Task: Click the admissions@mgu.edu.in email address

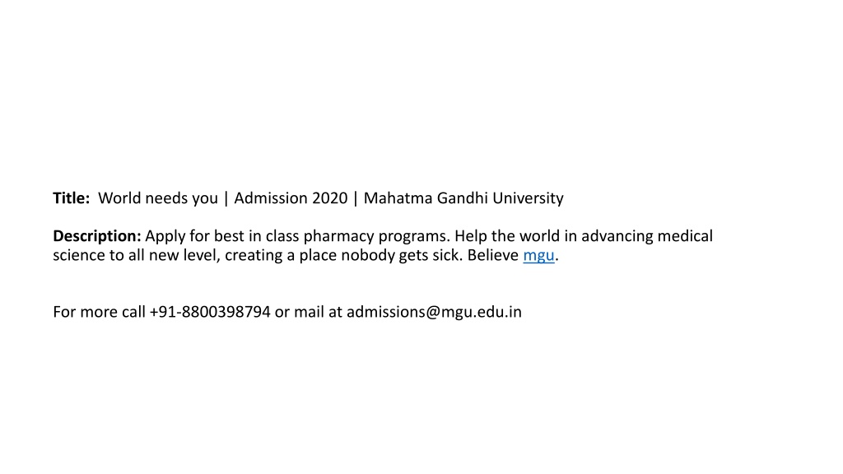Action: 434,312
